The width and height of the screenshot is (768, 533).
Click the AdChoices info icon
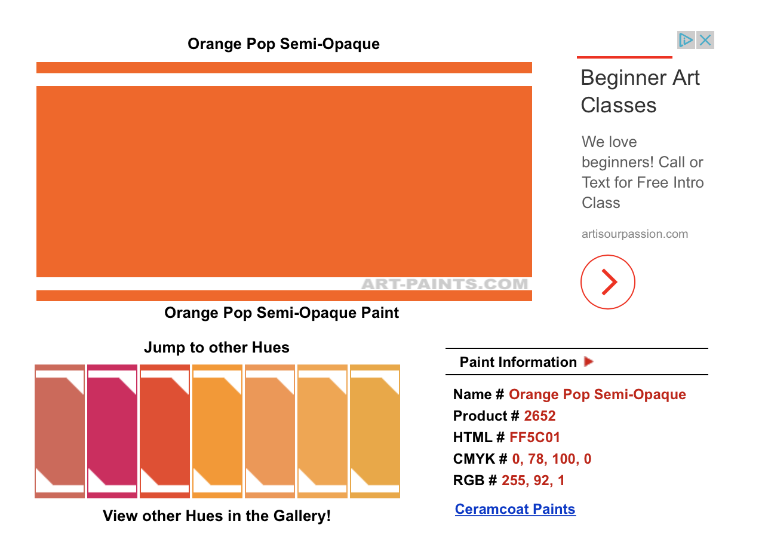click(686, 40)
